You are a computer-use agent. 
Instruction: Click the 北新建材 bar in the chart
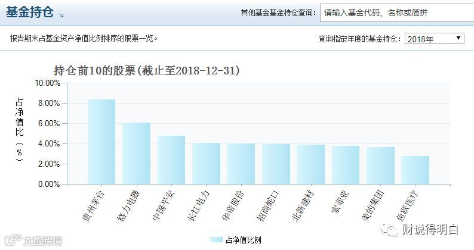click(311, 164)
